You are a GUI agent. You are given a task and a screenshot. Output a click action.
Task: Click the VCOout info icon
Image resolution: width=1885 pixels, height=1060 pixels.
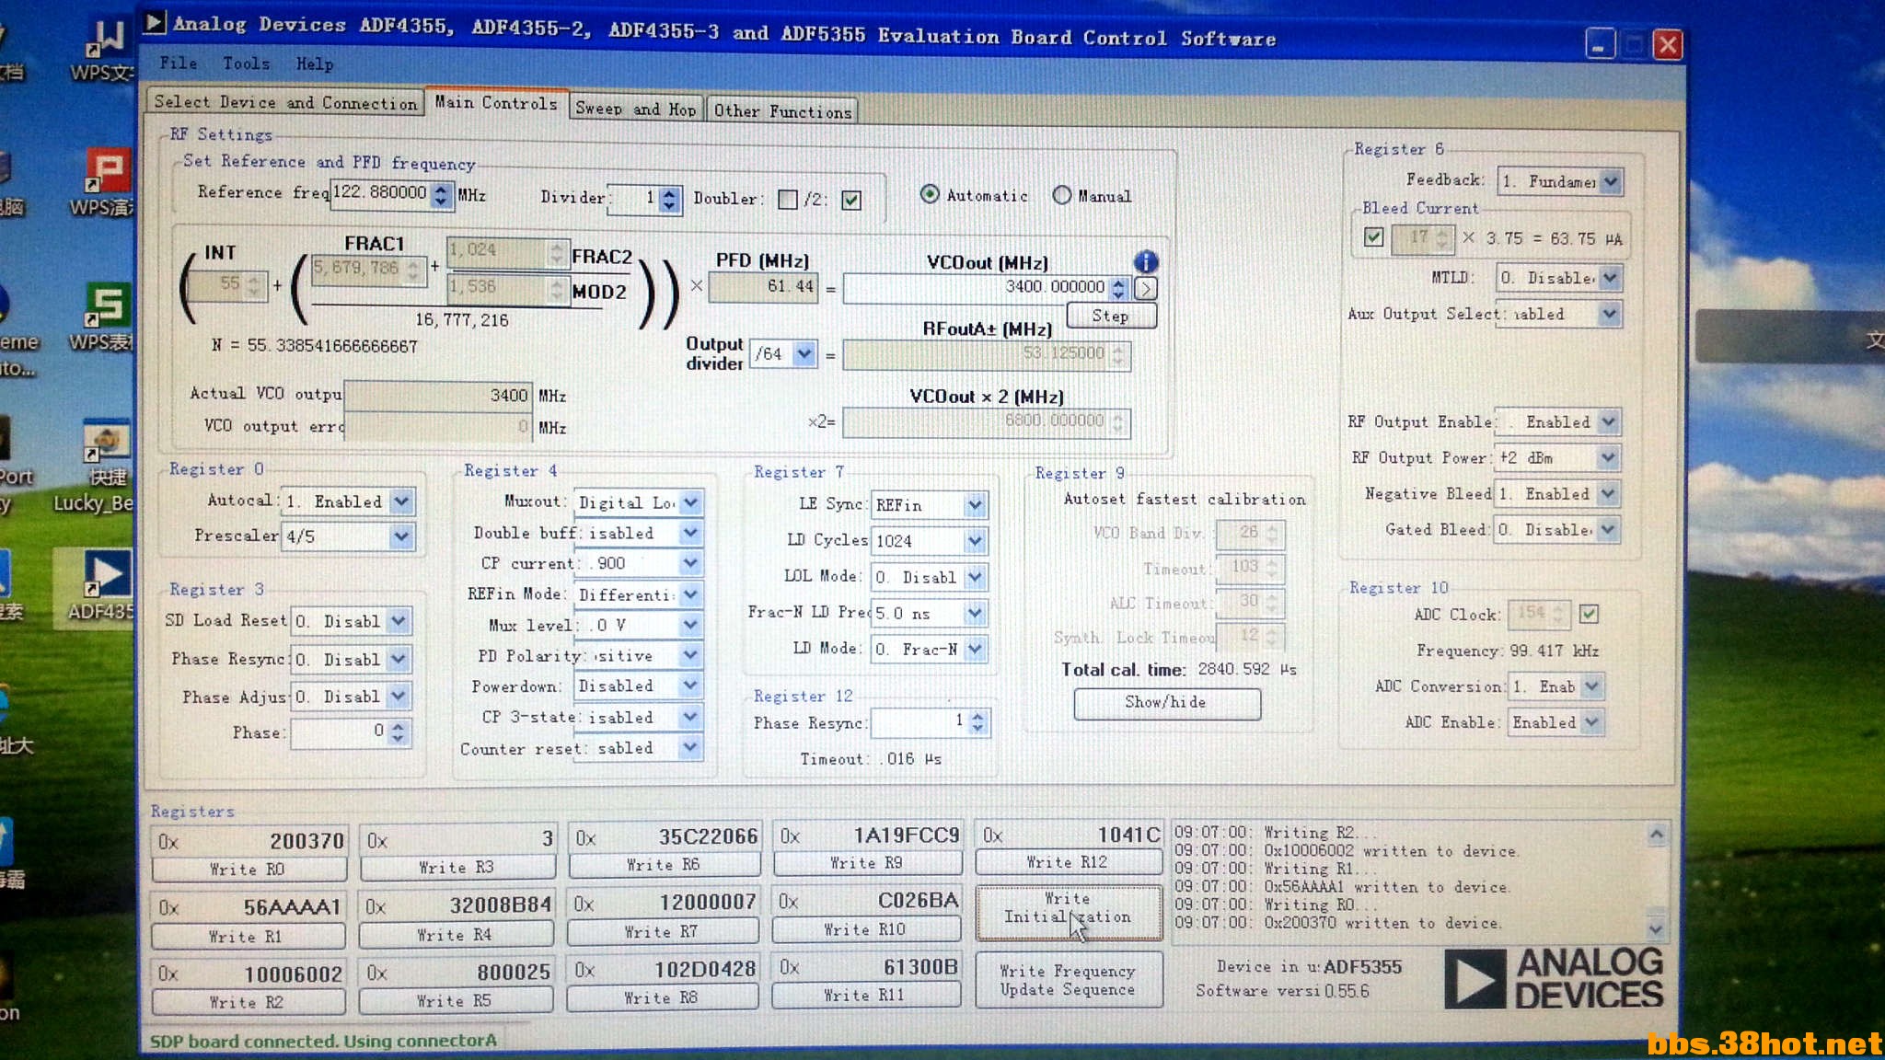[x=1145, y=261]
